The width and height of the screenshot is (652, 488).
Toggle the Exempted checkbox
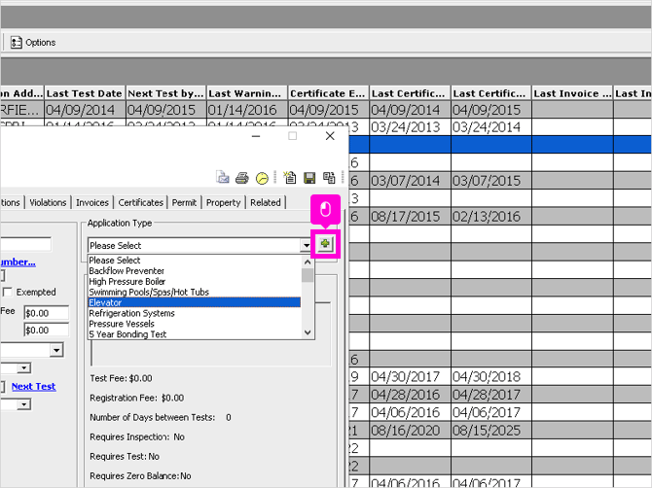pyautogui.click(x=7, y=292)
